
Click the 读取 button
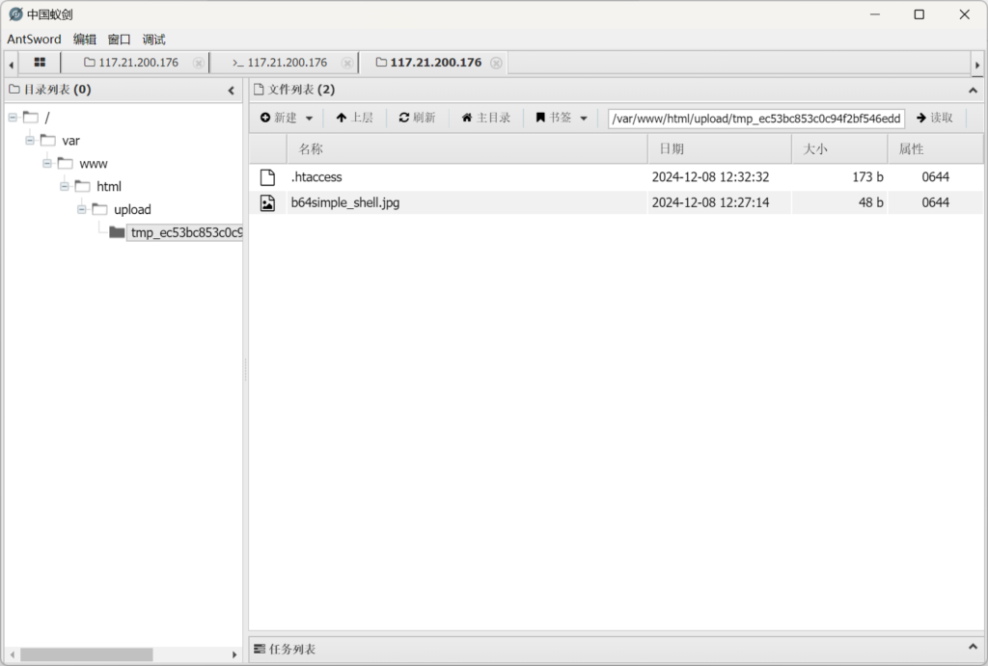(x=934, y=118)
